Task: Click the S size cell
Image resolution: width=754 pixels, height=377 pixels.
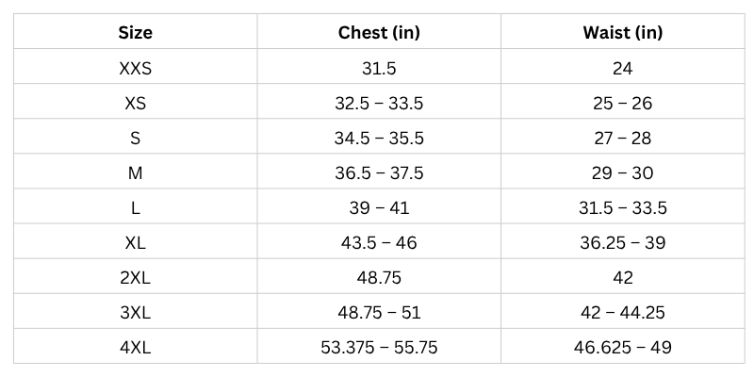Action: click(x=135, y=139)
